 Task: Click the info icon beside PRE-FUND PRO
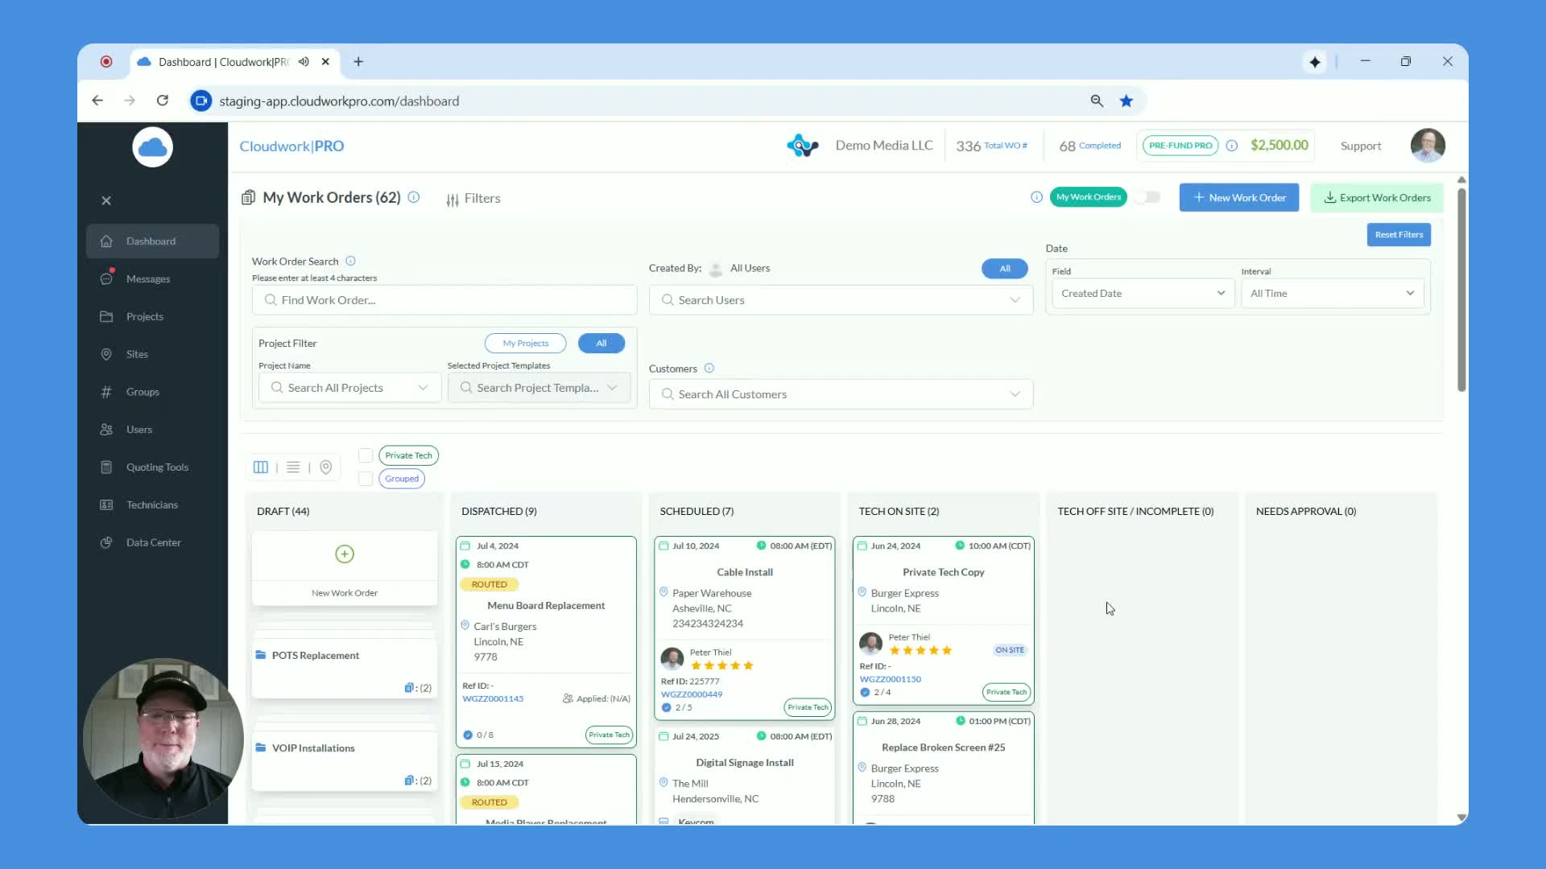1232,146
